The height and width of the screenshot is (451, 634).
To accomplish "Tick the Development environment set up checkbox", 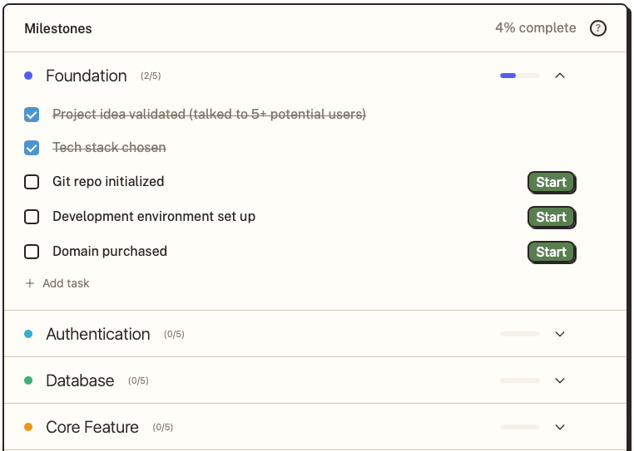I will point(32,217).
